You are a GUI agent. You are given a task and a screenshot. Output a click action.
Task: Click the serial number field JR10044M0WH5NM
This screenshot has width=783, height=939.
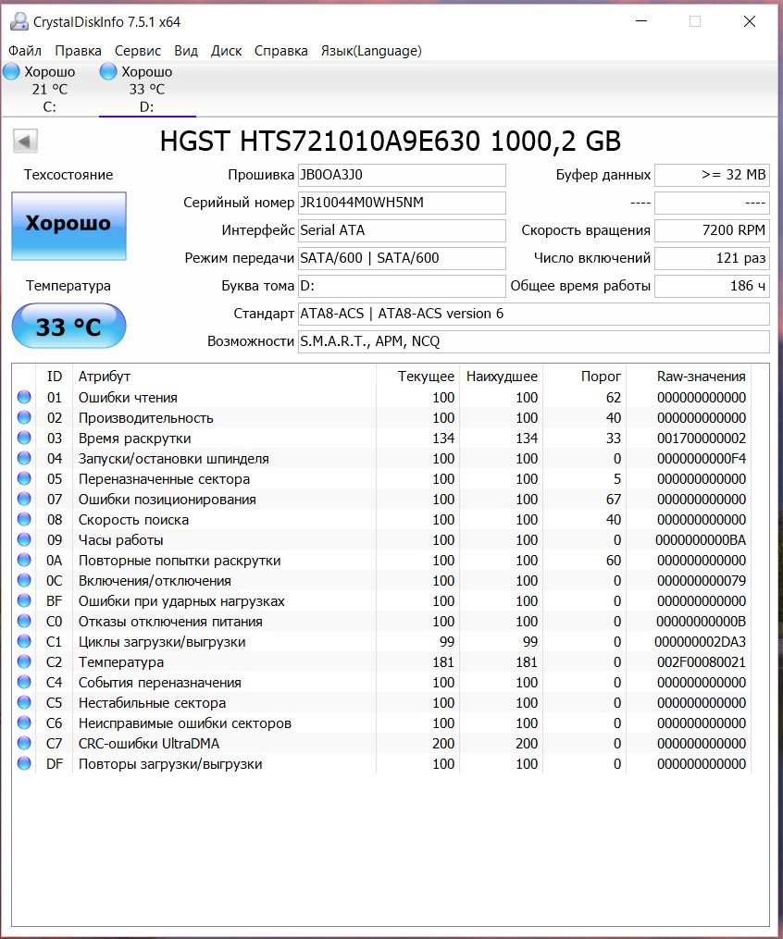click(x=402, y=203)
